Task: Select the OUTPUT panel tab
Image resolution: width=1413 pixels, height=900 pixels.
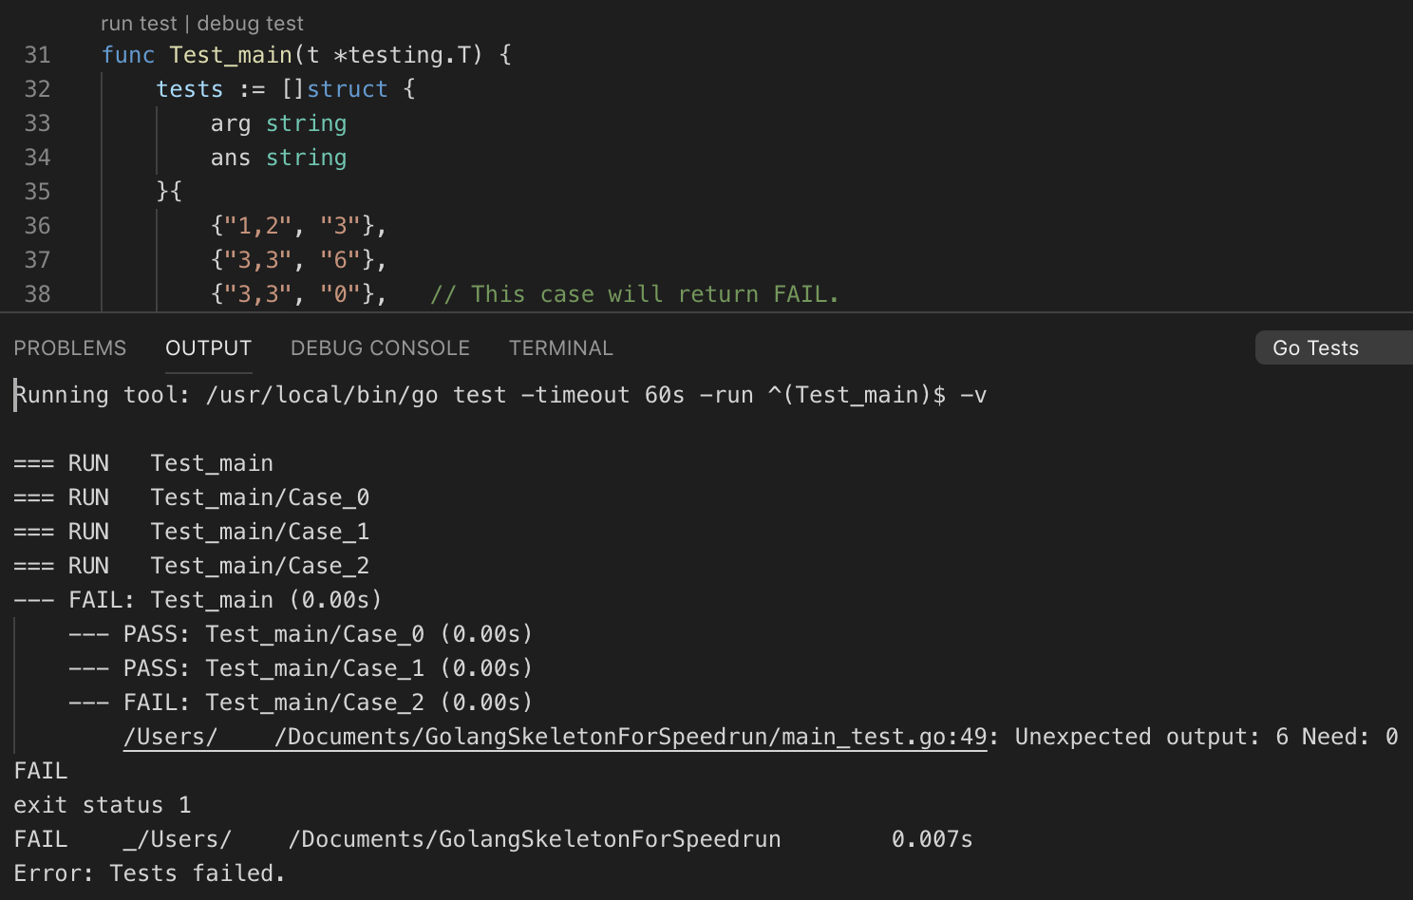Action: coord(208,348)
